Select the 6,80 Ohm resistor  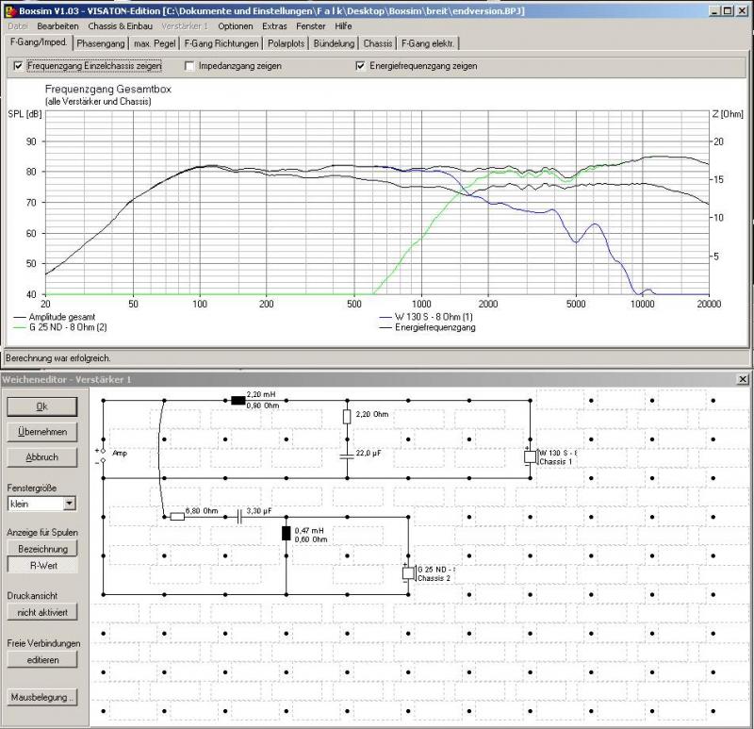tap(177, 516)
